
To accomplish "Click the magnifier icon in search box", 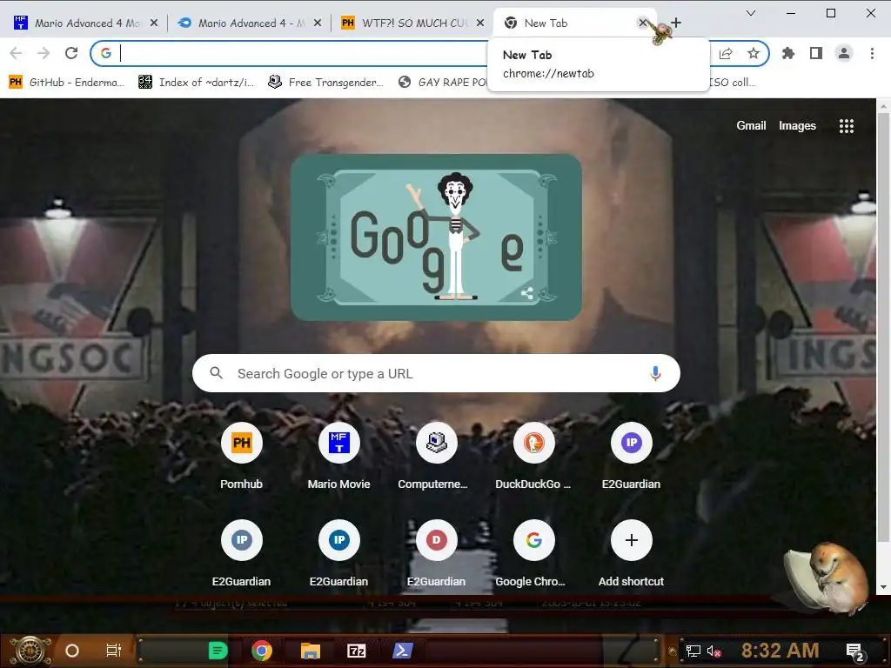I will click(216, 373).
